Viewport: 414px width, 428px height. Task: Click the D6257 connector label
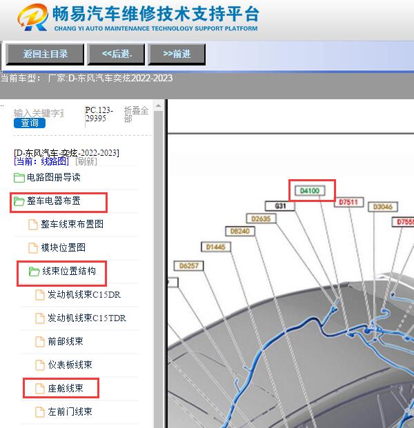pos(188,265)
